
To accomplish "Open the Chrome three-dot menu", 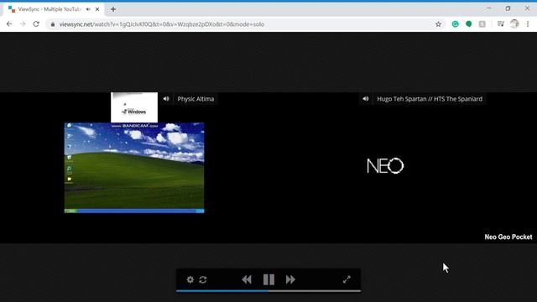I will (x=528, y=24).
